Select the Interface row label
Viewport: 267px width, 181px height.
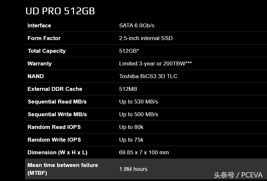pyautogui.click(x=39, y=25)
